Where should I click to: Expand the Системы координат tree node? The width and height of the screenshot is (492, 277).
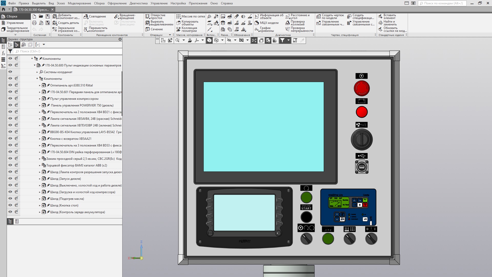coord(37,72)
